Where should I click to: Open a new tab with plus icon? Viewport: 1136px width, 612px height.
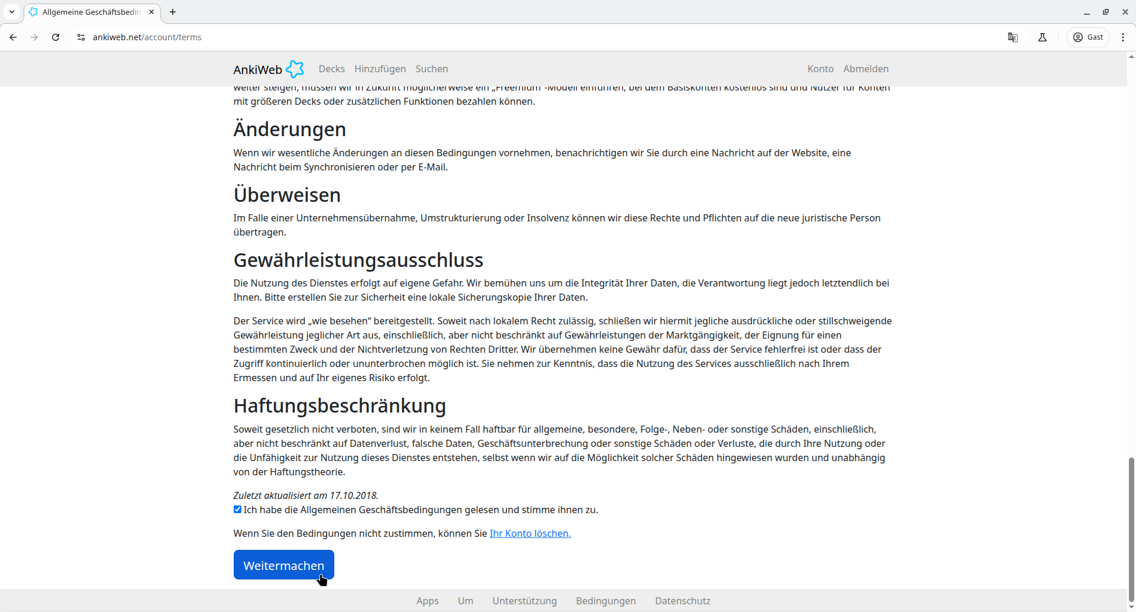(x=173, y=12)
